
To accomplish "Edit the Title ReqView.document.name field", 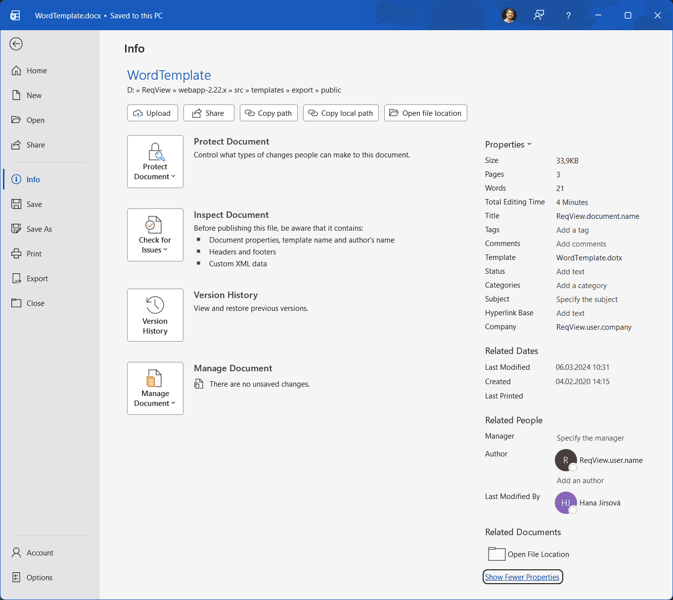I will point(598,216).
